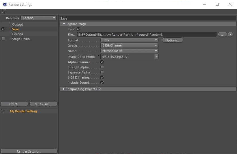Click the browse (...) button for file path

(222, 35)
